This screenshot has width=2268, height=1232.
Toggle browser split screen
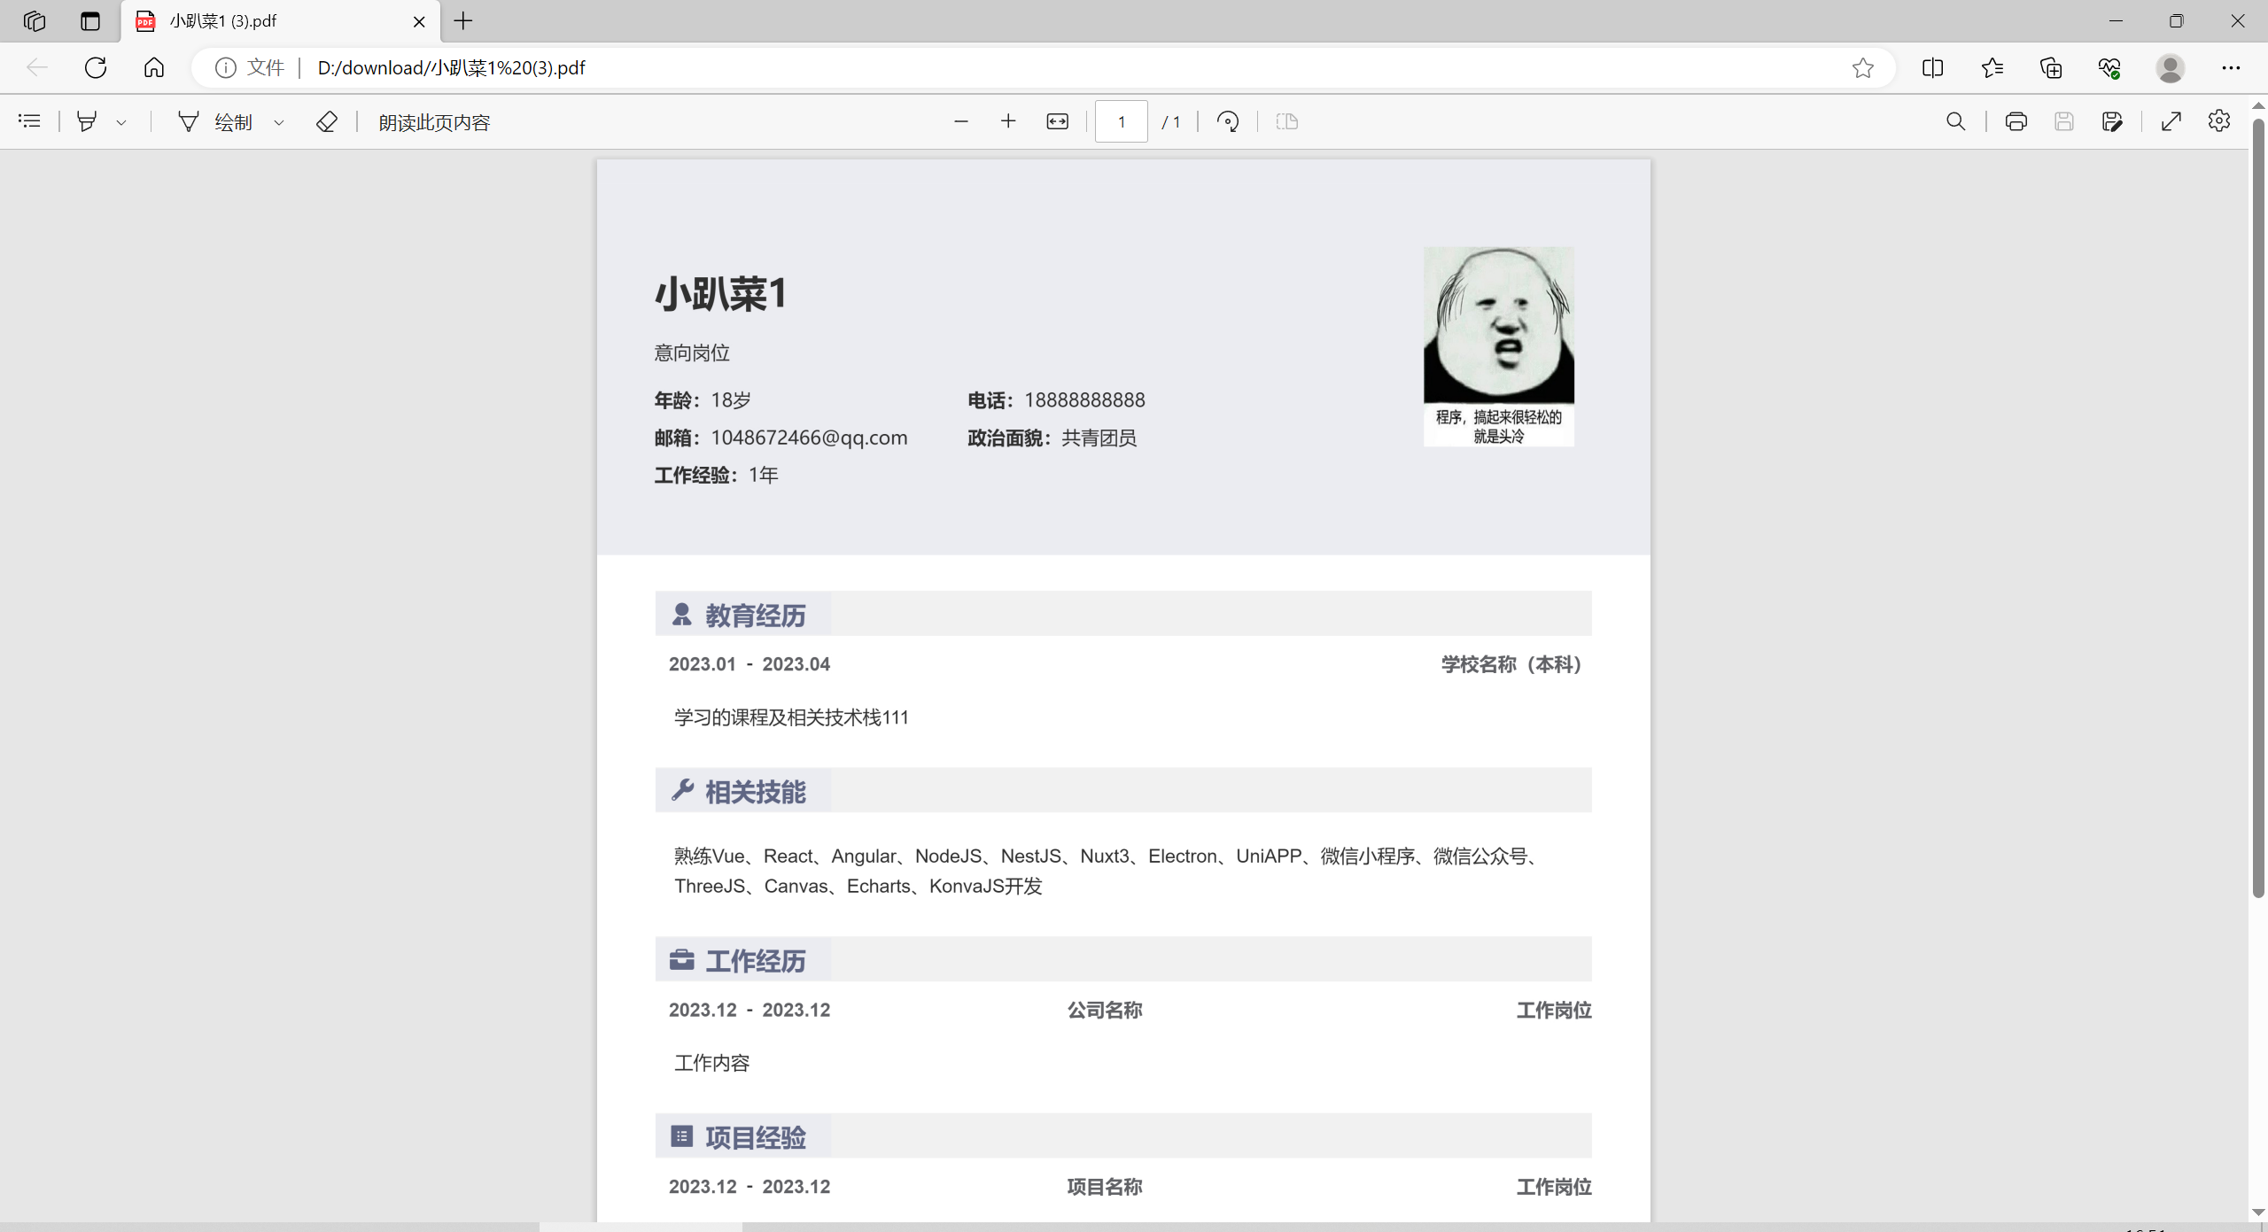1933,68
